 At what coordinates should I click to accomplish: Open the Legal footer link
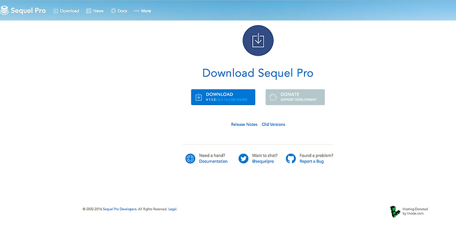[x=172, y=209]
